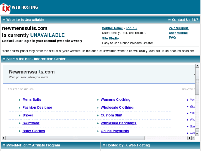Viewport: 201px width, 151px height.
Task: Click the vertical scrollbar thumb
Action: point(197,81)
